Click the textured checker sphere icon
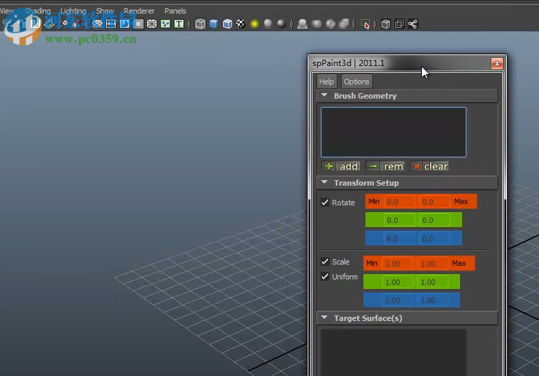 coord(240,24)
